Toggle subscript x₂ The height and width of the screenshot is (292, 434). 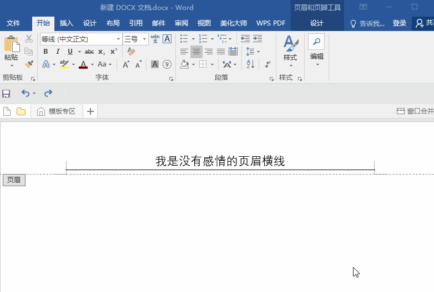(x=102, y=52)
